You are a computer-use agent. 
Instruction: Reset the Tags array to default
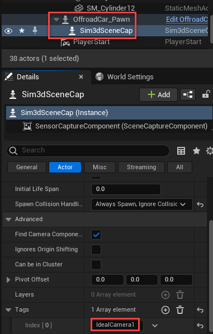200,310
